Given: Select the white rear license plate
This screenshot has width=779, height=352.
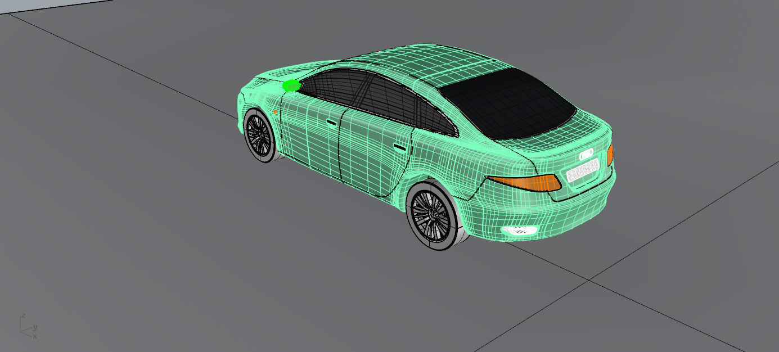Looking at the screenshot, I should [582, 169].
